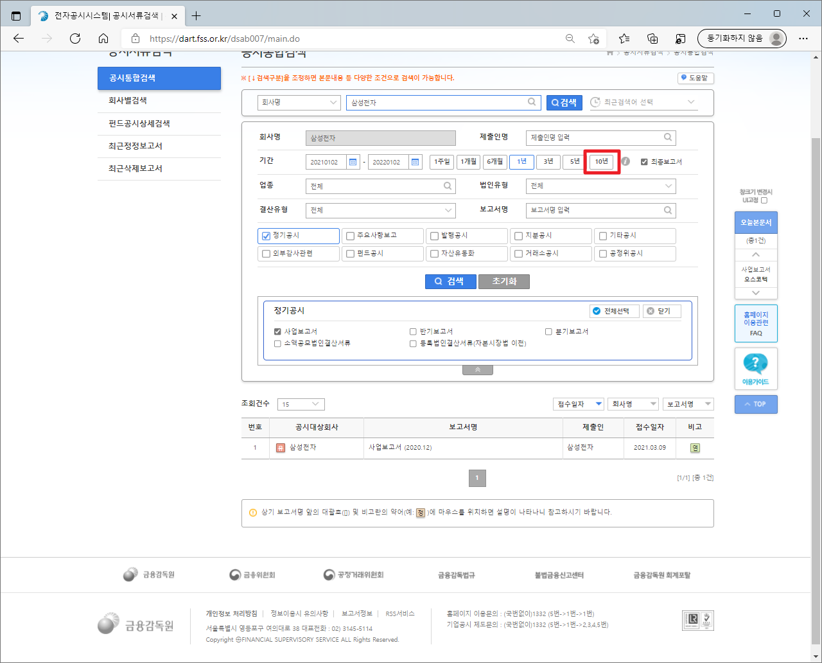Image resolution: width=822 pixels, height=663 pixels.
Task: Uncheck the 사업보고서 checkbox
Action: (277, 331)
